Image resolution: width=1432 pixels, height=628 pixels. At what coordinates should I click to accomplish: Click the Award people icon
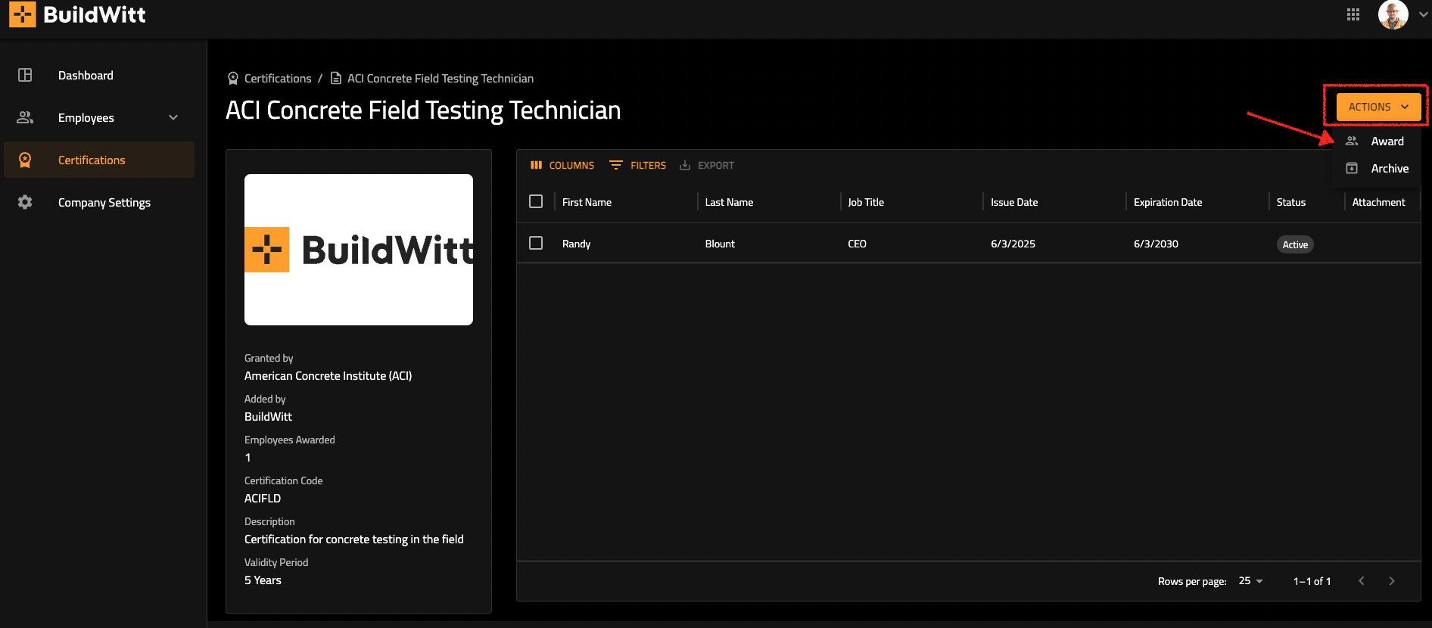pos(1352,141)
